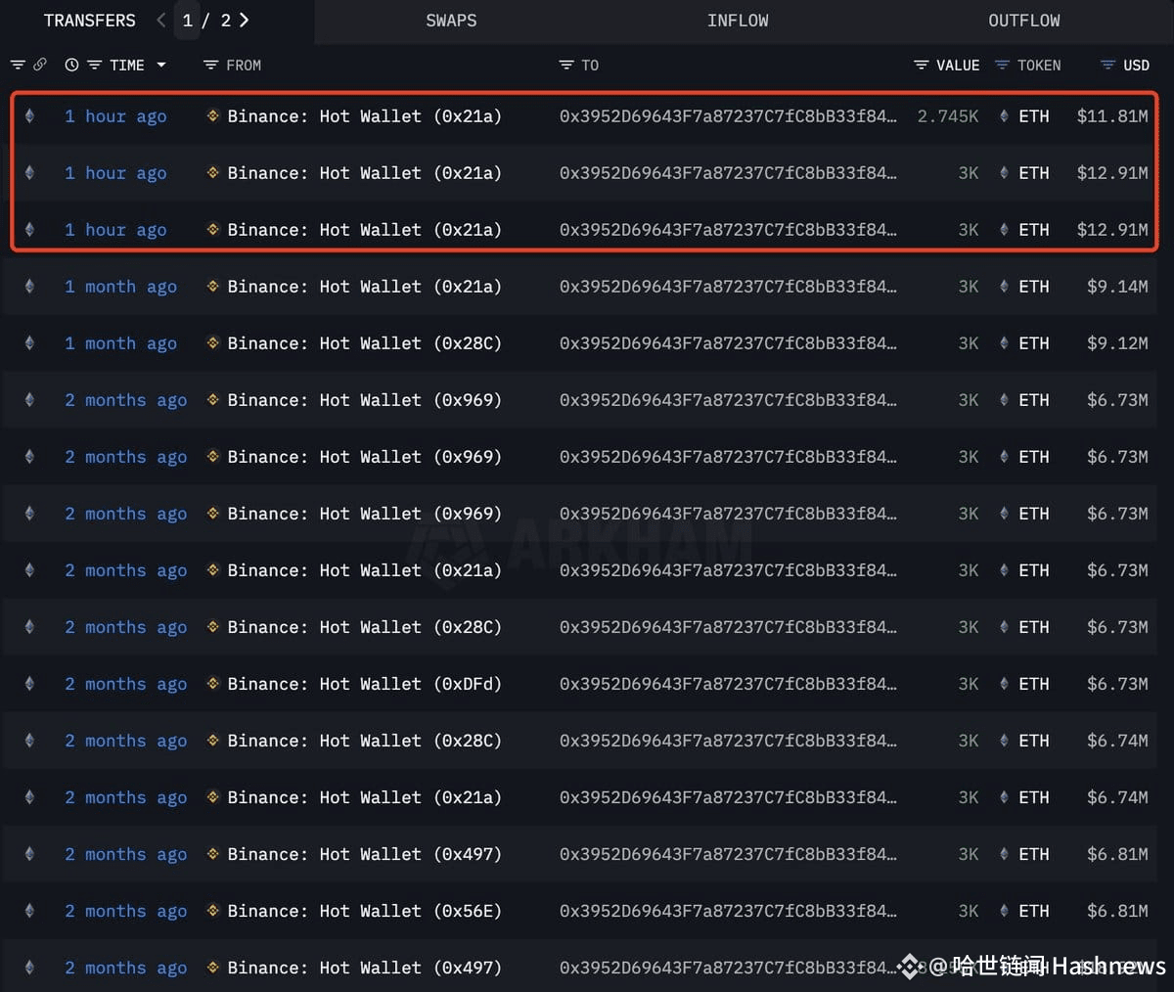Switch to the TRANSFERS tab
This screenshot has width=1174, height=992.
click(x=90, y=21)
